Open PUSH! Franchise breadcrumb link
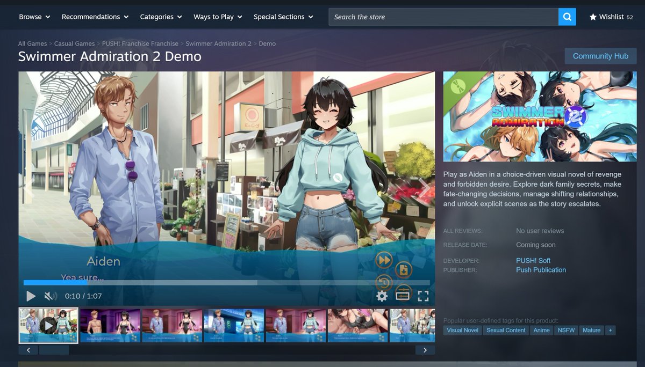Screen dimensions: 645x367 (x=140, y=43)
